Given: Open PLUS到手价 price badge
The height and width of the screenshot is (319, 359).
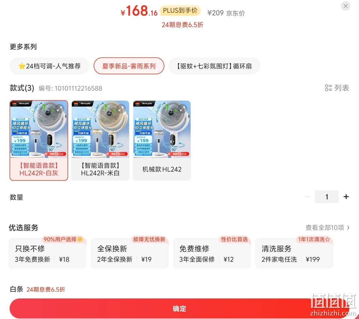Looking at the screenshot, I should point(180,10).
